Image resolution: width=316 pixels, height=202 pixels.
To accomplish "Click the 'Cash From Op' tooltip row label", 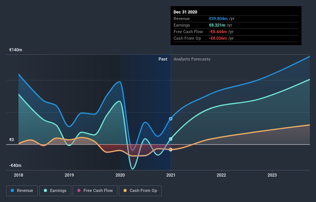I will (x=187, y=38).
